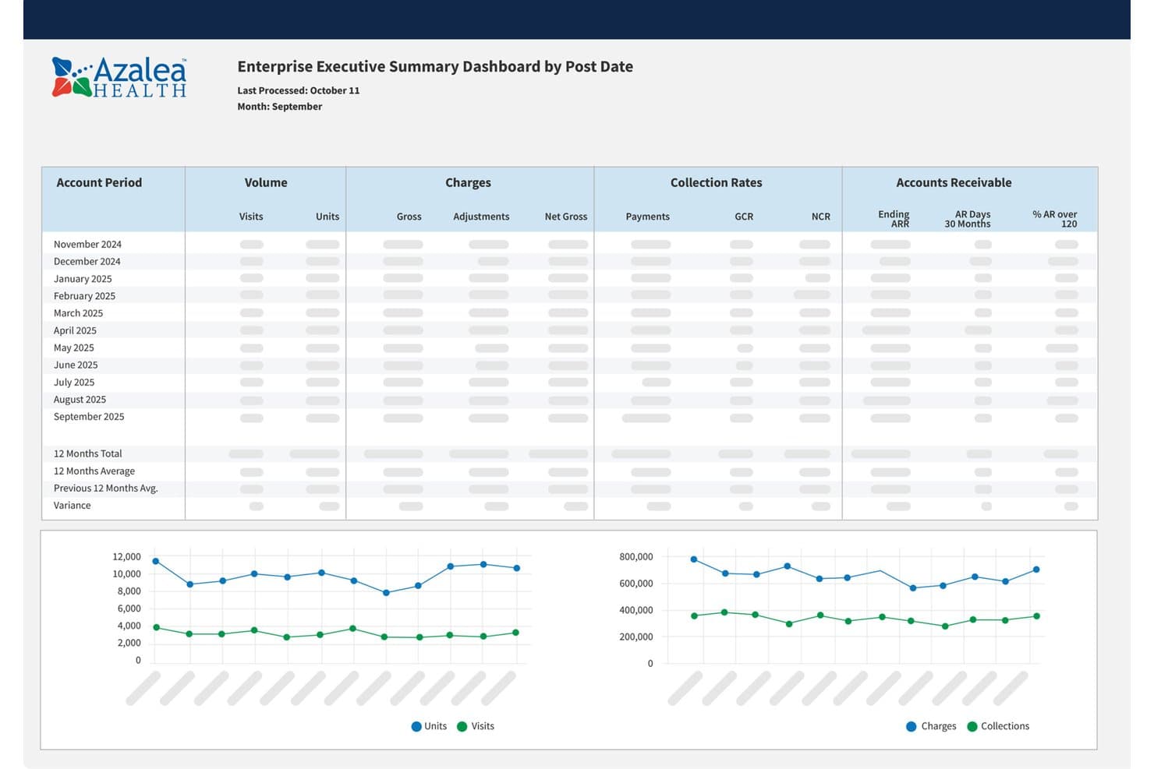Image resolution: width=1154 pixels, height=769 pixels.
Task: Click the Collection Rates group header
Action: pos(716,182)
